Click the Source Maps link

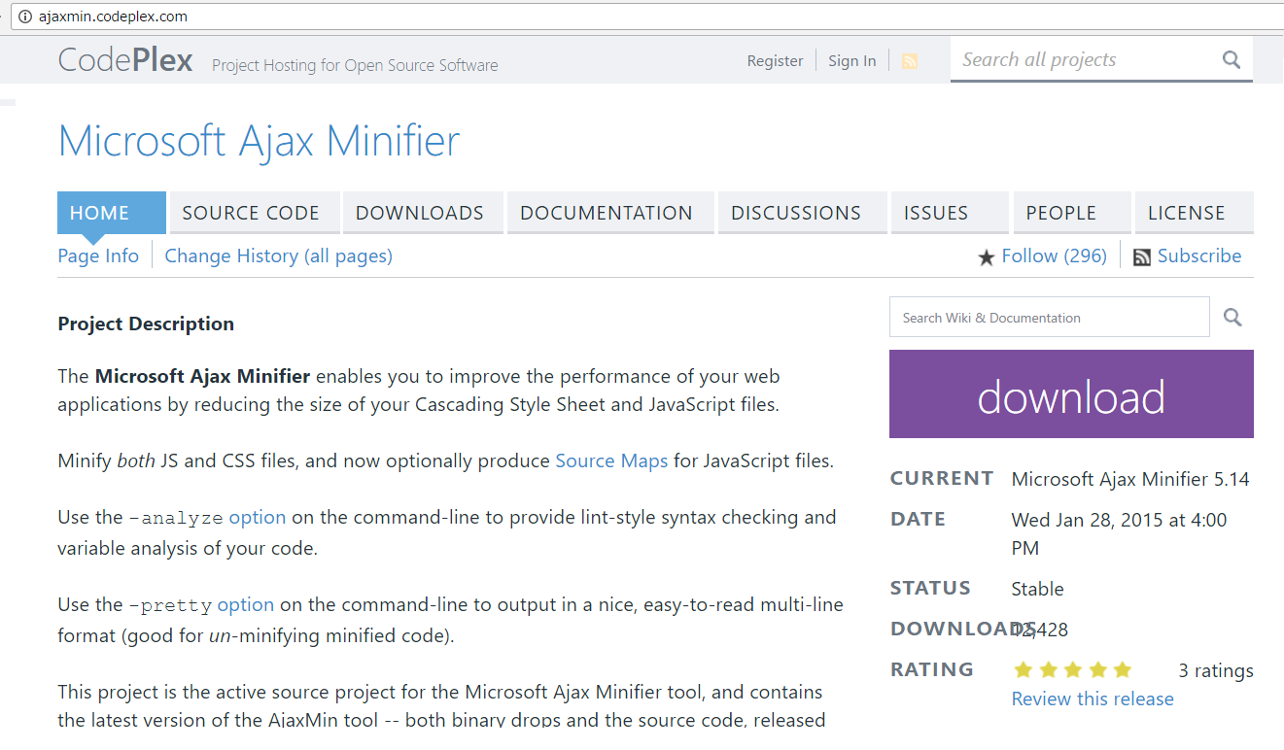point(611,460)
